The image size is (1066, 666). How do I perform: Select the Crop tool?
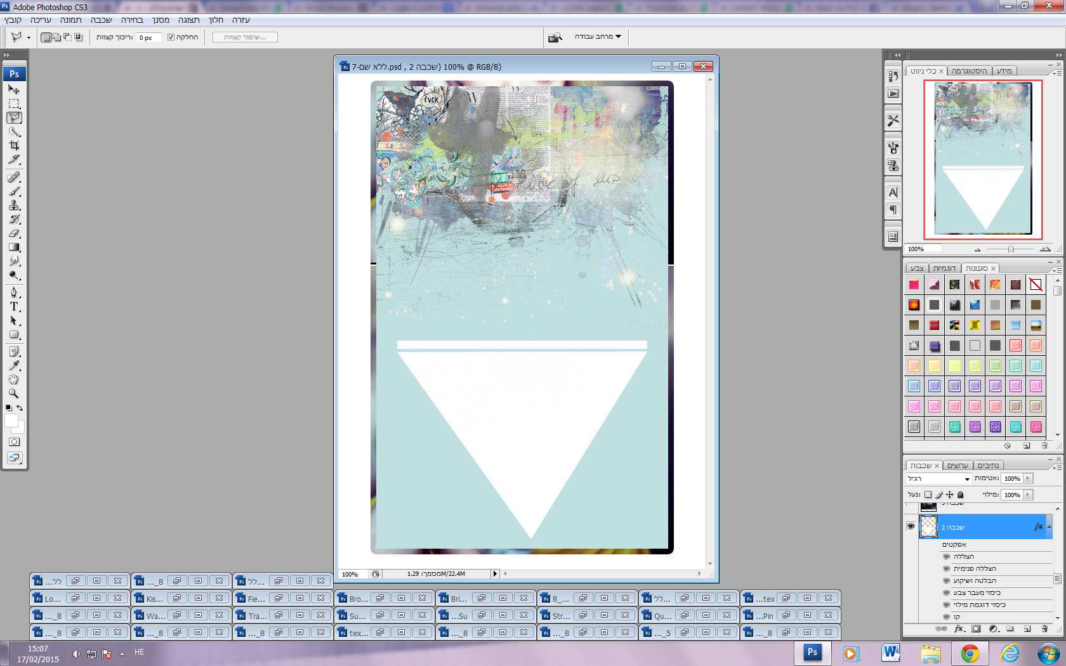click(14, 145)
